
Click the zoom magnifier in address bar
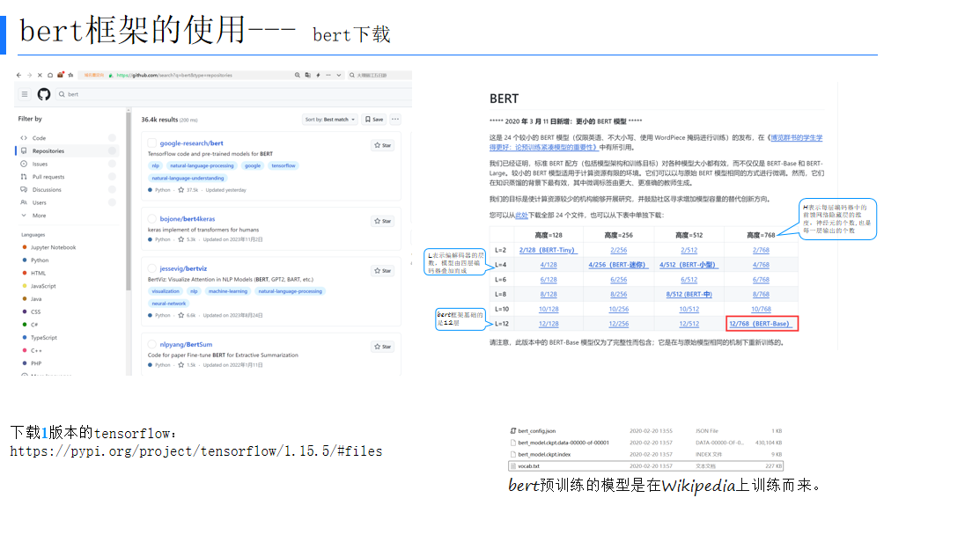298,75
